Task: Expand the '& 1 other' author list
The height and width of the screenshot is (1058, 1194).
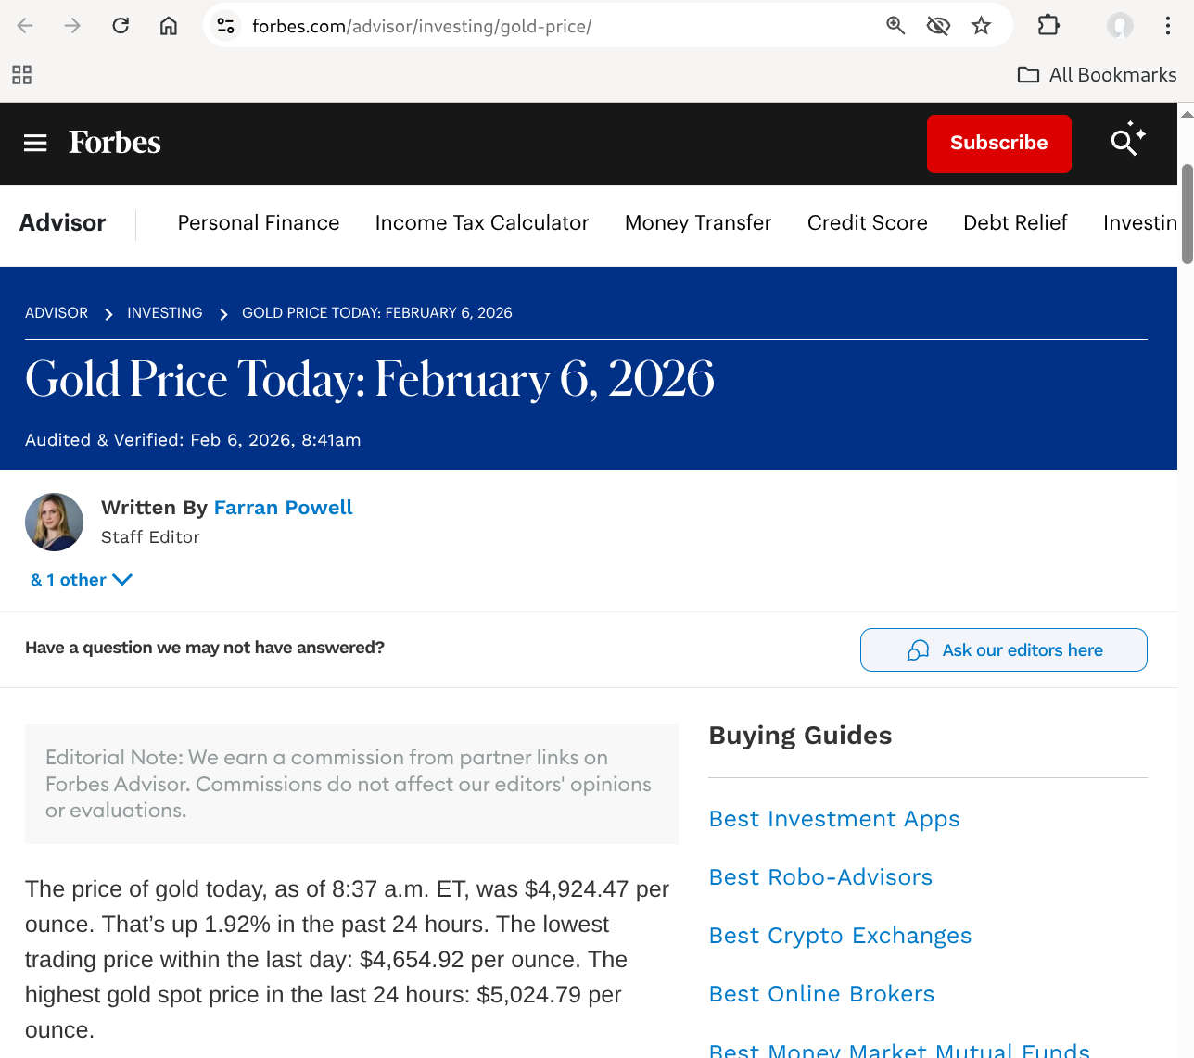Action: pos(81,579)
